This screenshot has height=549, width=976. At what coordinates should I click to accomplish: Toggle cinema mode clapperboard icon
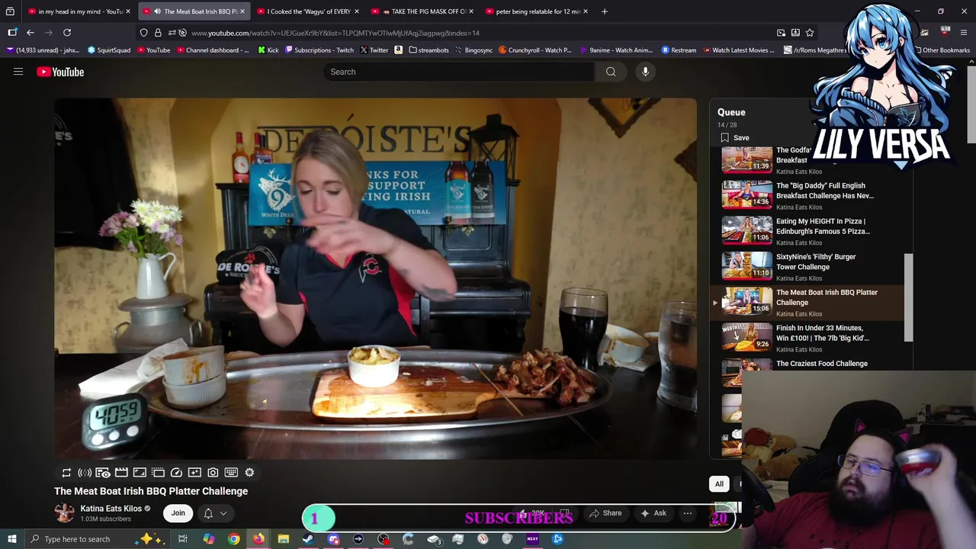[x=121, y=473]
